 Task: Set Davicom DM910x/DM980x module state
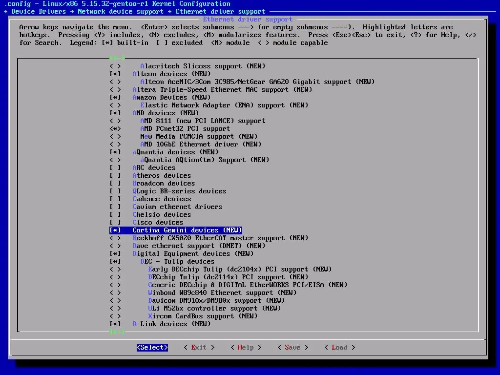(115, 300)
